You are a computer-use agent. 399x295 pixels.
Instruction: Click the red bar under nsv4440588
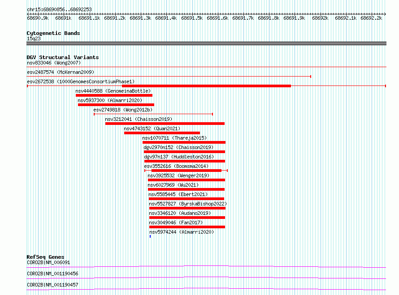point(114,95)
